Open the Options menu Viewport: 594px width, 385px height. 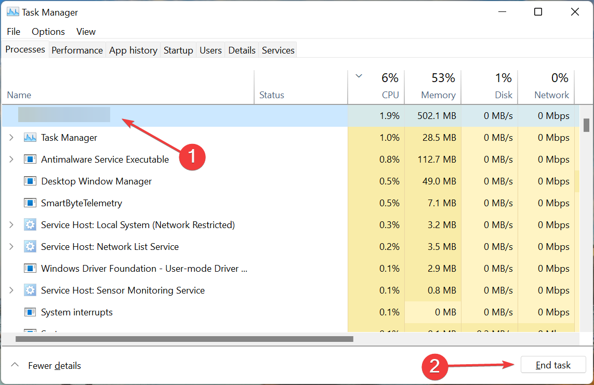[48, 31]
